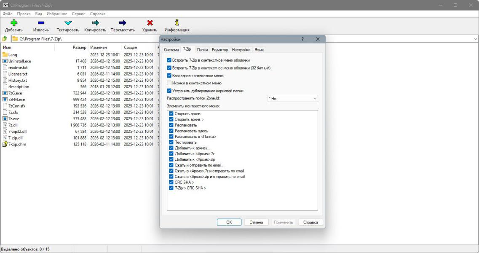Click the green plus Добавить icon
Viewport: 479px width, 253px height.
tap(14, 23)
